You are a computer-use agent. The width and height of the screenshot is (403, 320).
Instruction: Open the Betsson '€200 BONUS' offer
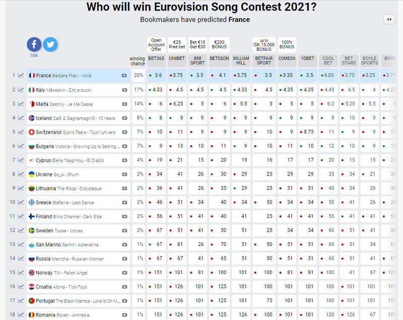pyautogui.click(x=219, y=45)
